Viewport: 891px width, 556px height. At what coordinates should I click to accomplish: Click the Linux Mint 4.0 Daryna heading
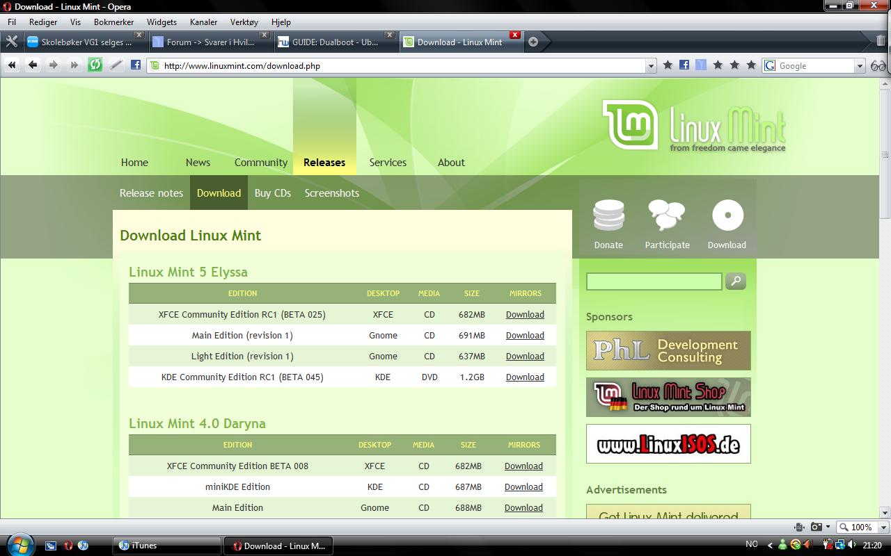[x=197, y=423]
